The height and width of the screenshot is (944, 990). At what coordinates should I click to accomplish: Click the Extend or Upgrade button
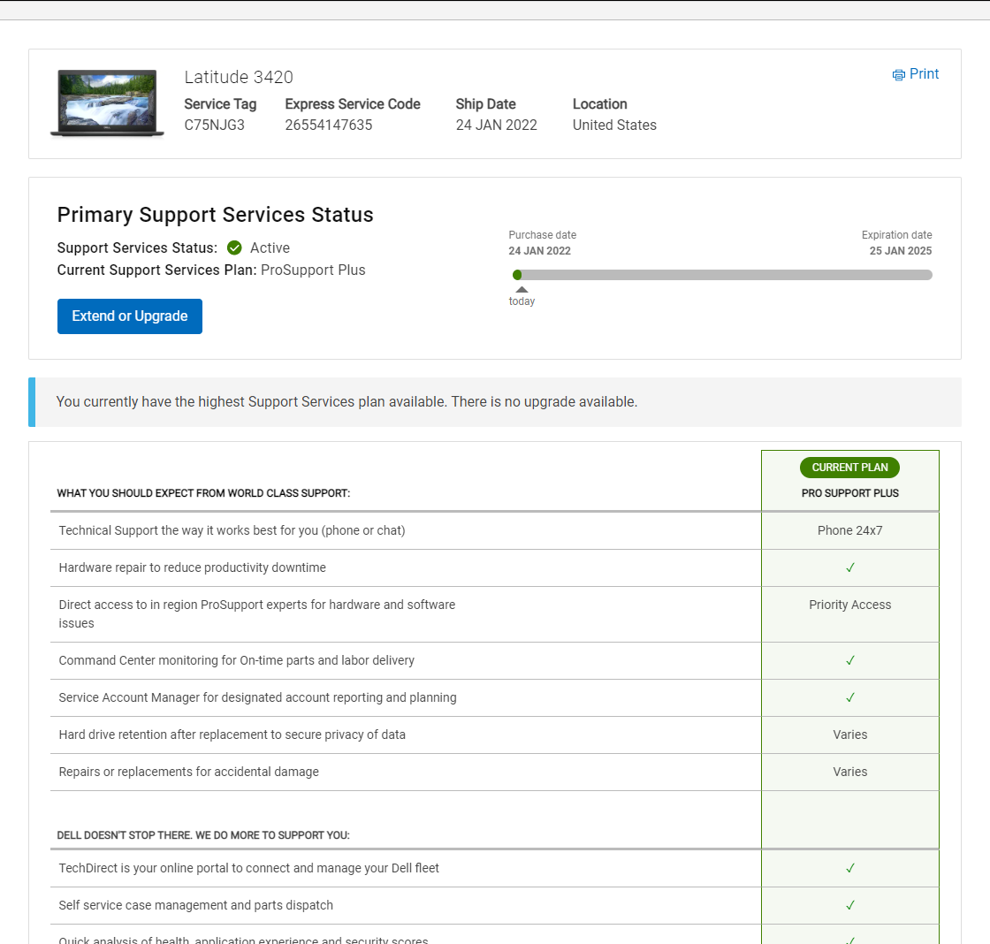[129, 316]
